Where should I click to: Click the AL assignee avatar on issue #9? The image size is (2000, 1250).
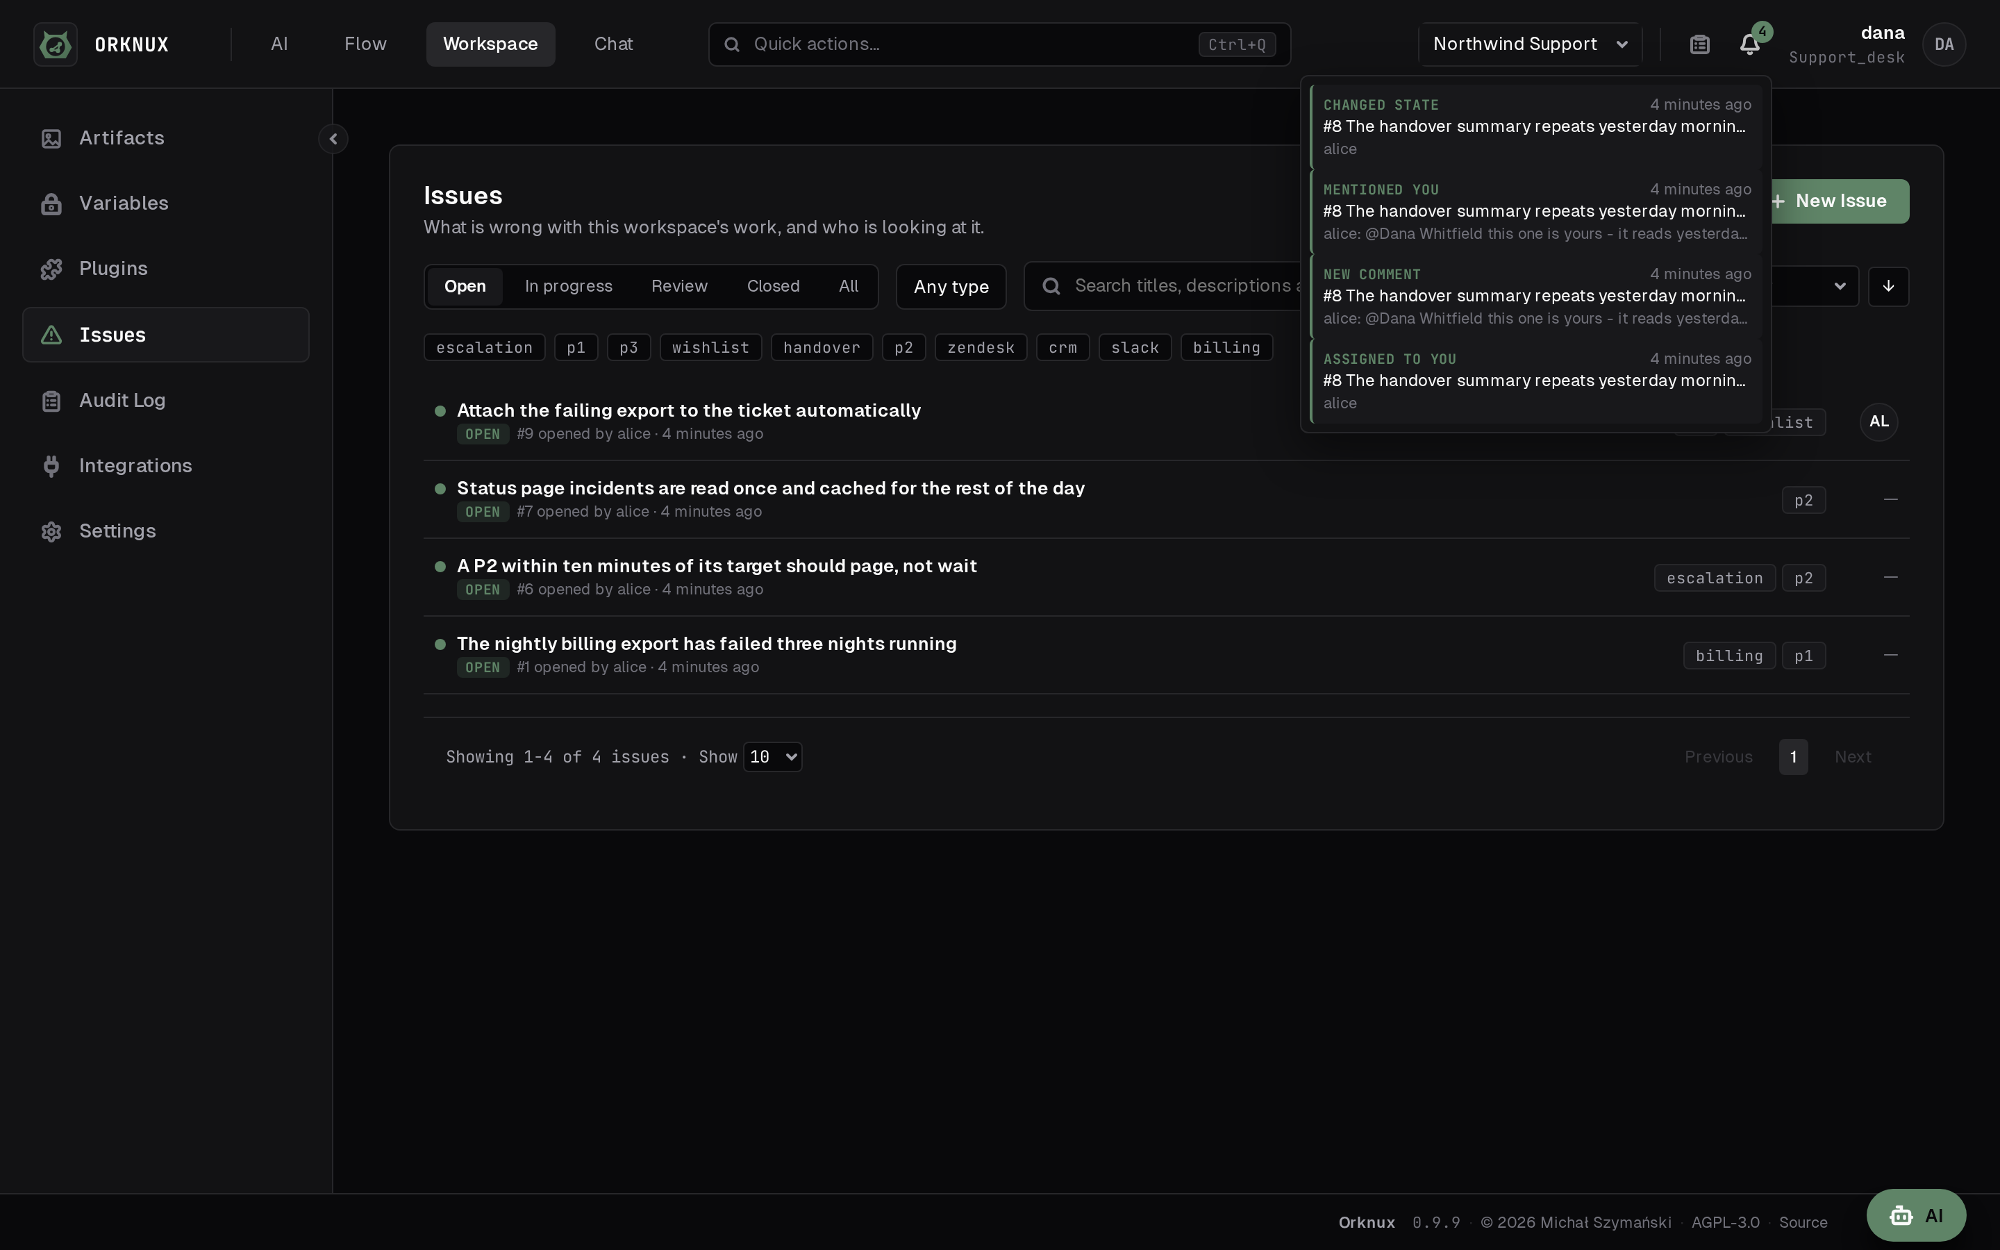[1878, 422]
